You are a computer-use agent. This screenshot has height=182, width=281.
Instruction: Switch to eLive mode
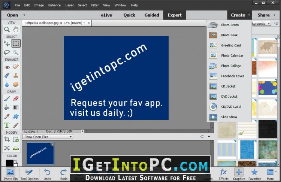pos(106,15)
